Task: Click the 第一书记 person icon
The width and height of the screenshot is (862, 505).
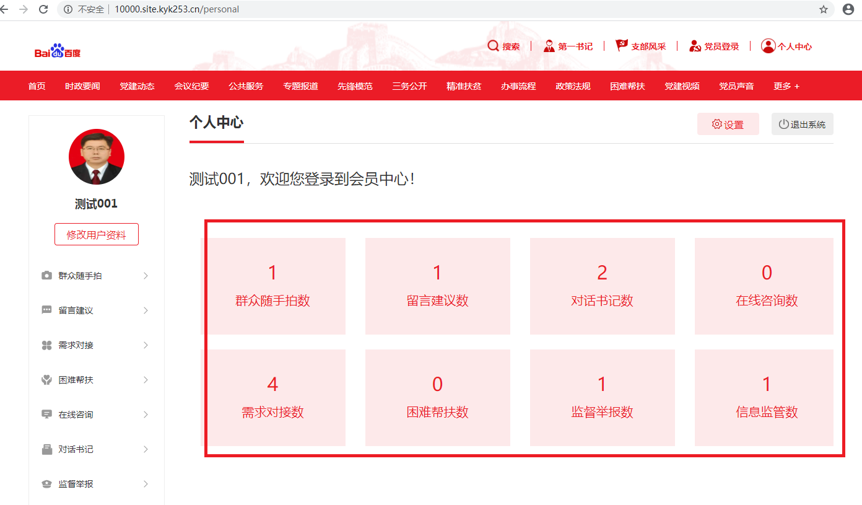Action: (x=549, y=46)
